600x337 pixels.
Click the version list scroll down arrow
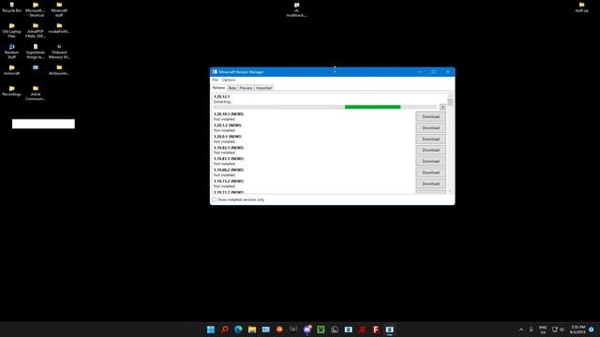click(450, 191)
